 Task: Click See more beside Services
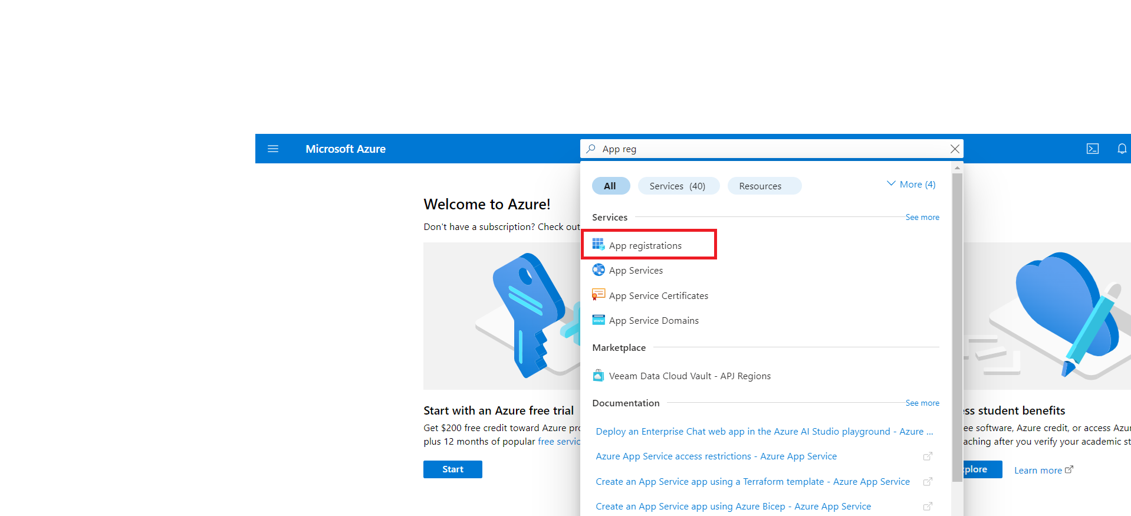(x=922, y=217)
